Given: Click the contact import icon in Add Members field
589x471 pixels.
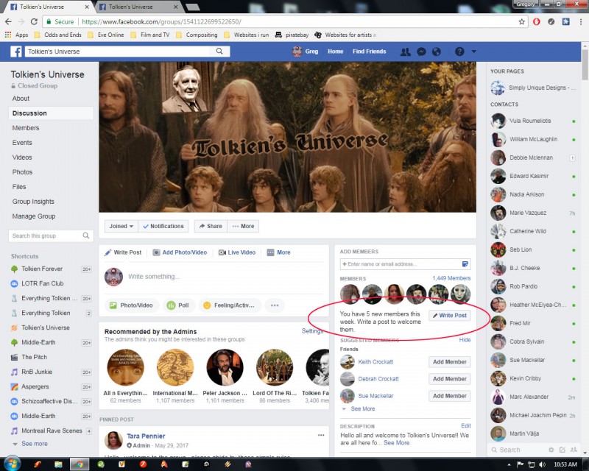Looking at the screenshot, I should [x=465, y=264].
